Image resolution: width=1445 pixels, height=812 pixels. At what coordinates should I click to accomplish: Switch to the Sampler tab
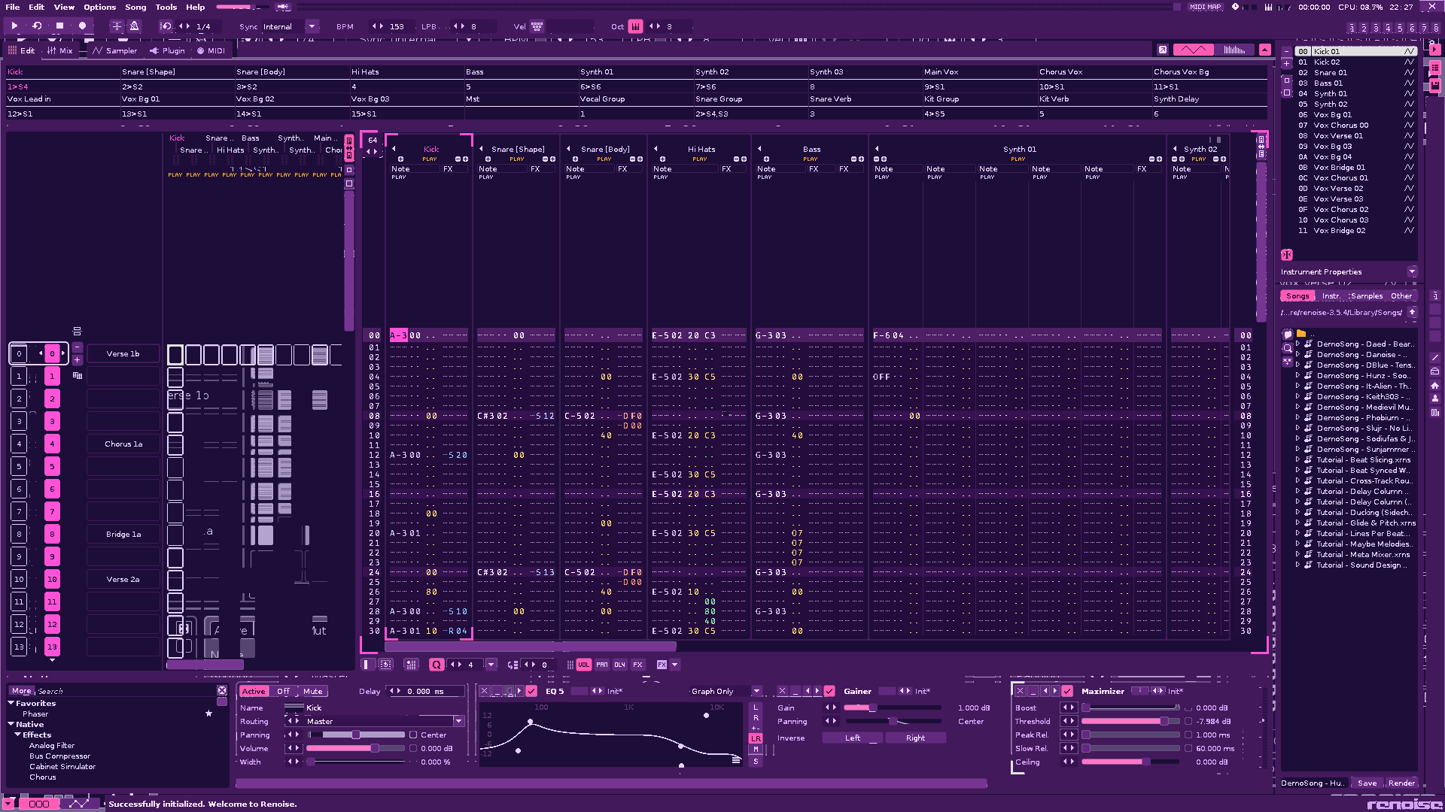pyautogui.click(x=115, y=50)
